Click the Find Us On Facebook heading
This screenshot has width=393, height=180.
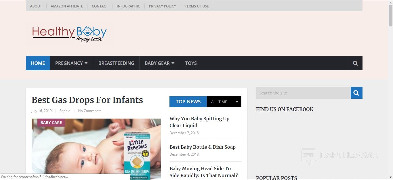[x=285, y=109]
